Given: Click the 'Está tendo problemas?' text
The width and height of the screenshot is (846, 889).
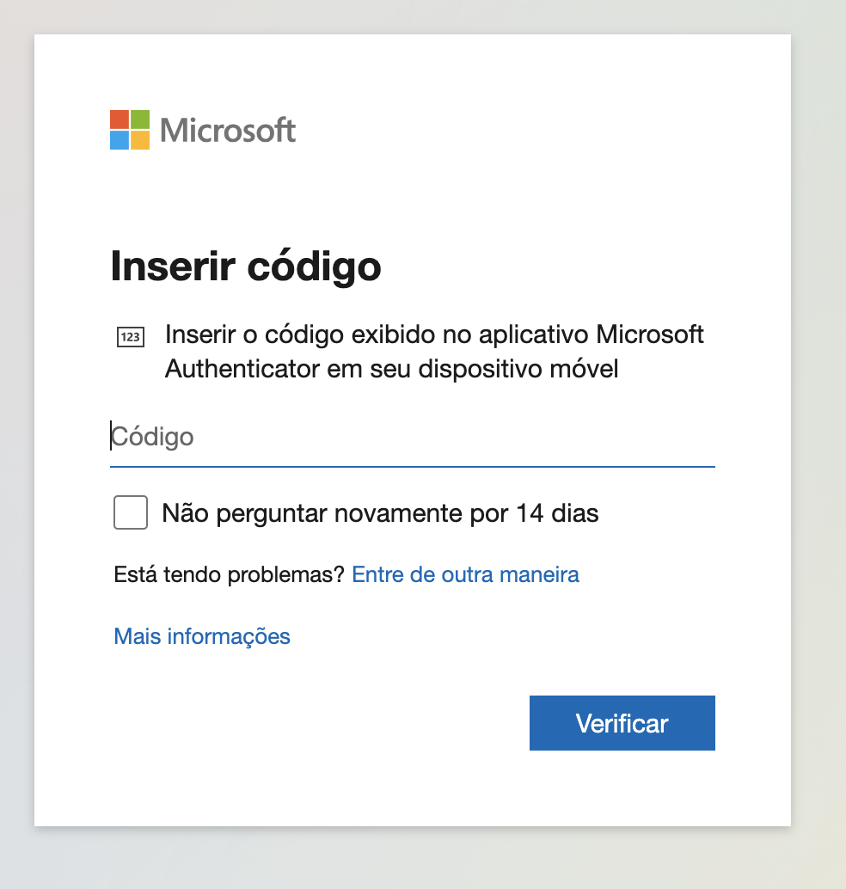Looking at the screenshot, I should (229, 575).
